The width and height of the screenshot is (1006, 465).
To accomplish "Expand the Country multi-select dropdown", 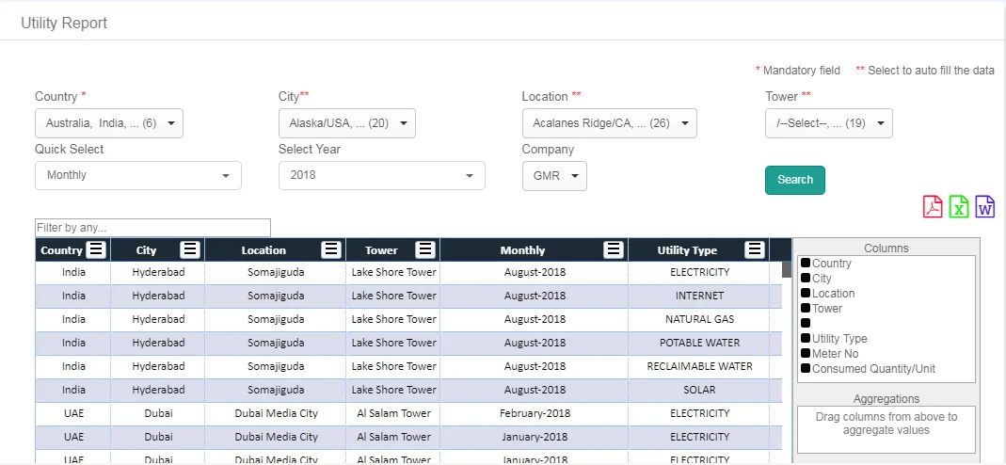I will [109, 123].
